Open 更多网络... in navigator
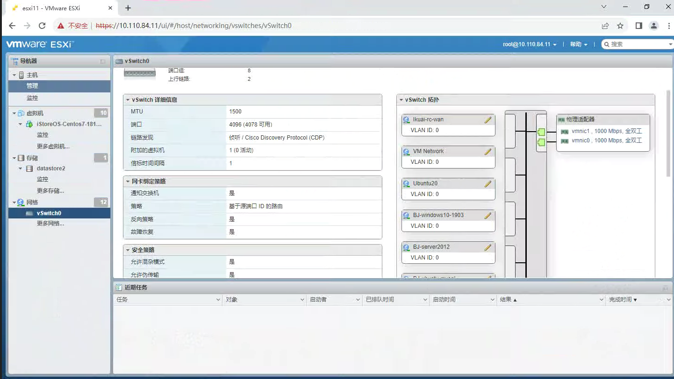 point(50,224)
